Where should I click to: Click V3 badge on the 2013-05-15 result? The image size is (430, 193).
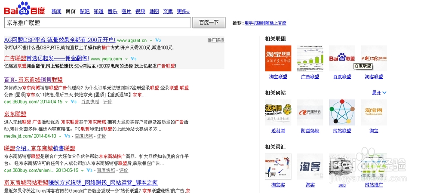click(89, 170)
